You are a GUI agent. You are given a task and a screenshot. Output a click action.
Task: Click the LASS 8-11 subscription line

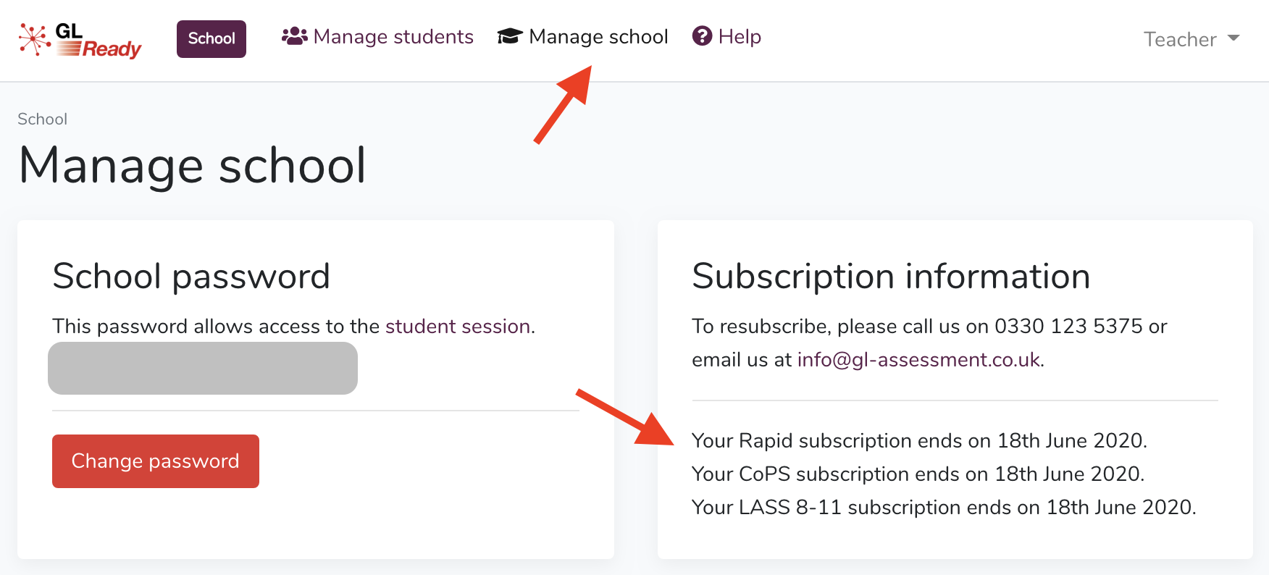click(x=944, y=508)
